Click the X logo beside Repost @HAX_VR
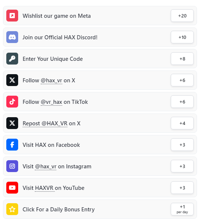This screenshot has height=221, width=200. (12, 123)
